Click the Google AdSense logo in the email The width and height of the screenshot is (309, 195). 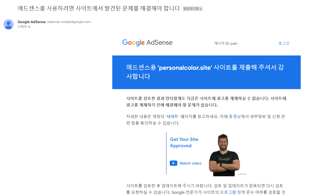[x=147, y=42]
